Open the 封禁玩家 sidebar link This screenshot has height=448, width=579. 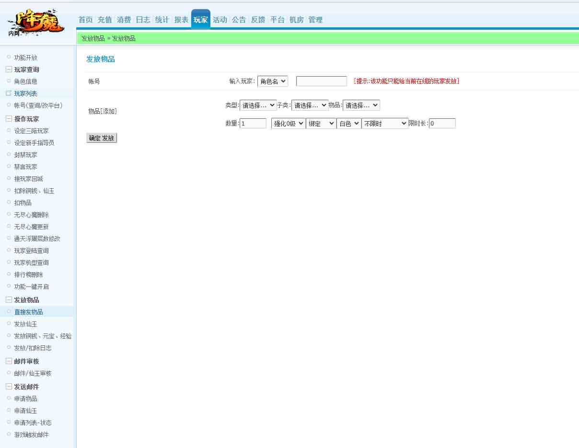(25, 154)
